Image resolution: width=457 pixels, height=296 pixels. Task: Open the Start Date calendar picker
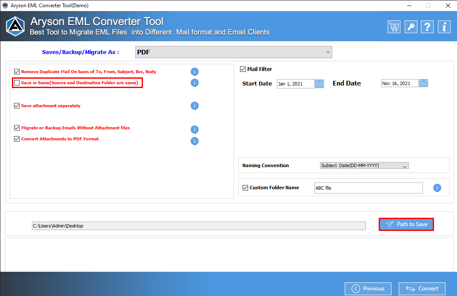pyautogui.click(x=320, y=84)
